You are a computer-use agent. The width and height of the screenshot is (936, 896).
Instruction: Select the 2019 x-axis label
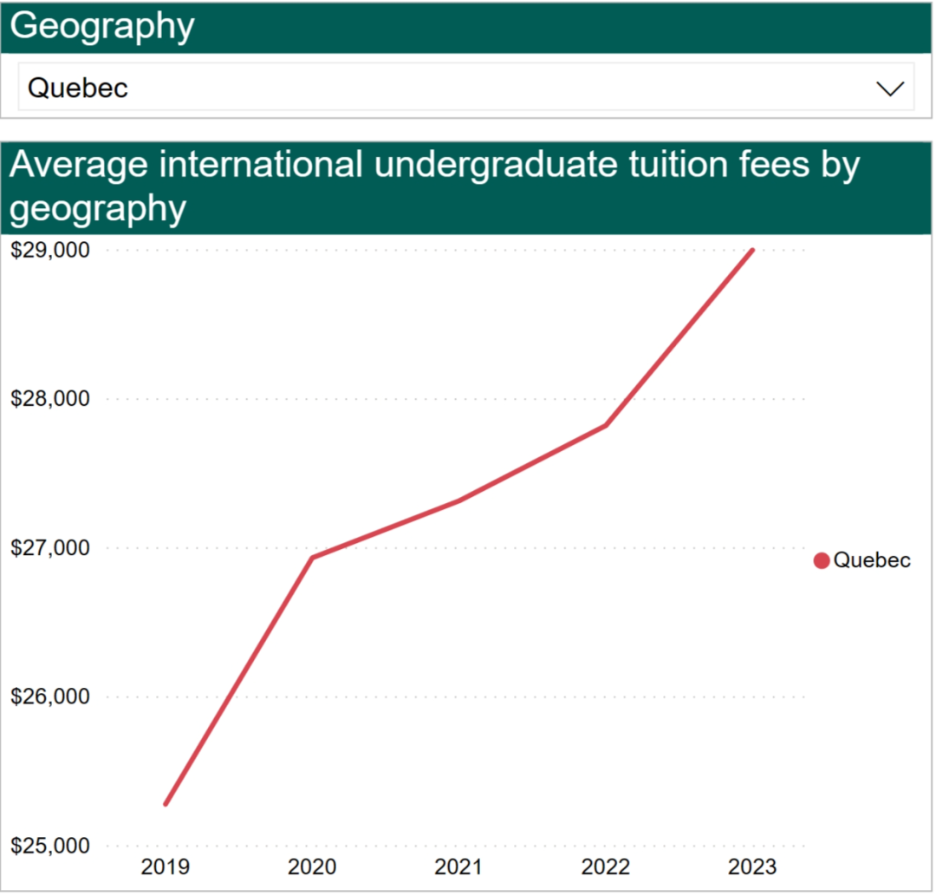166,867
